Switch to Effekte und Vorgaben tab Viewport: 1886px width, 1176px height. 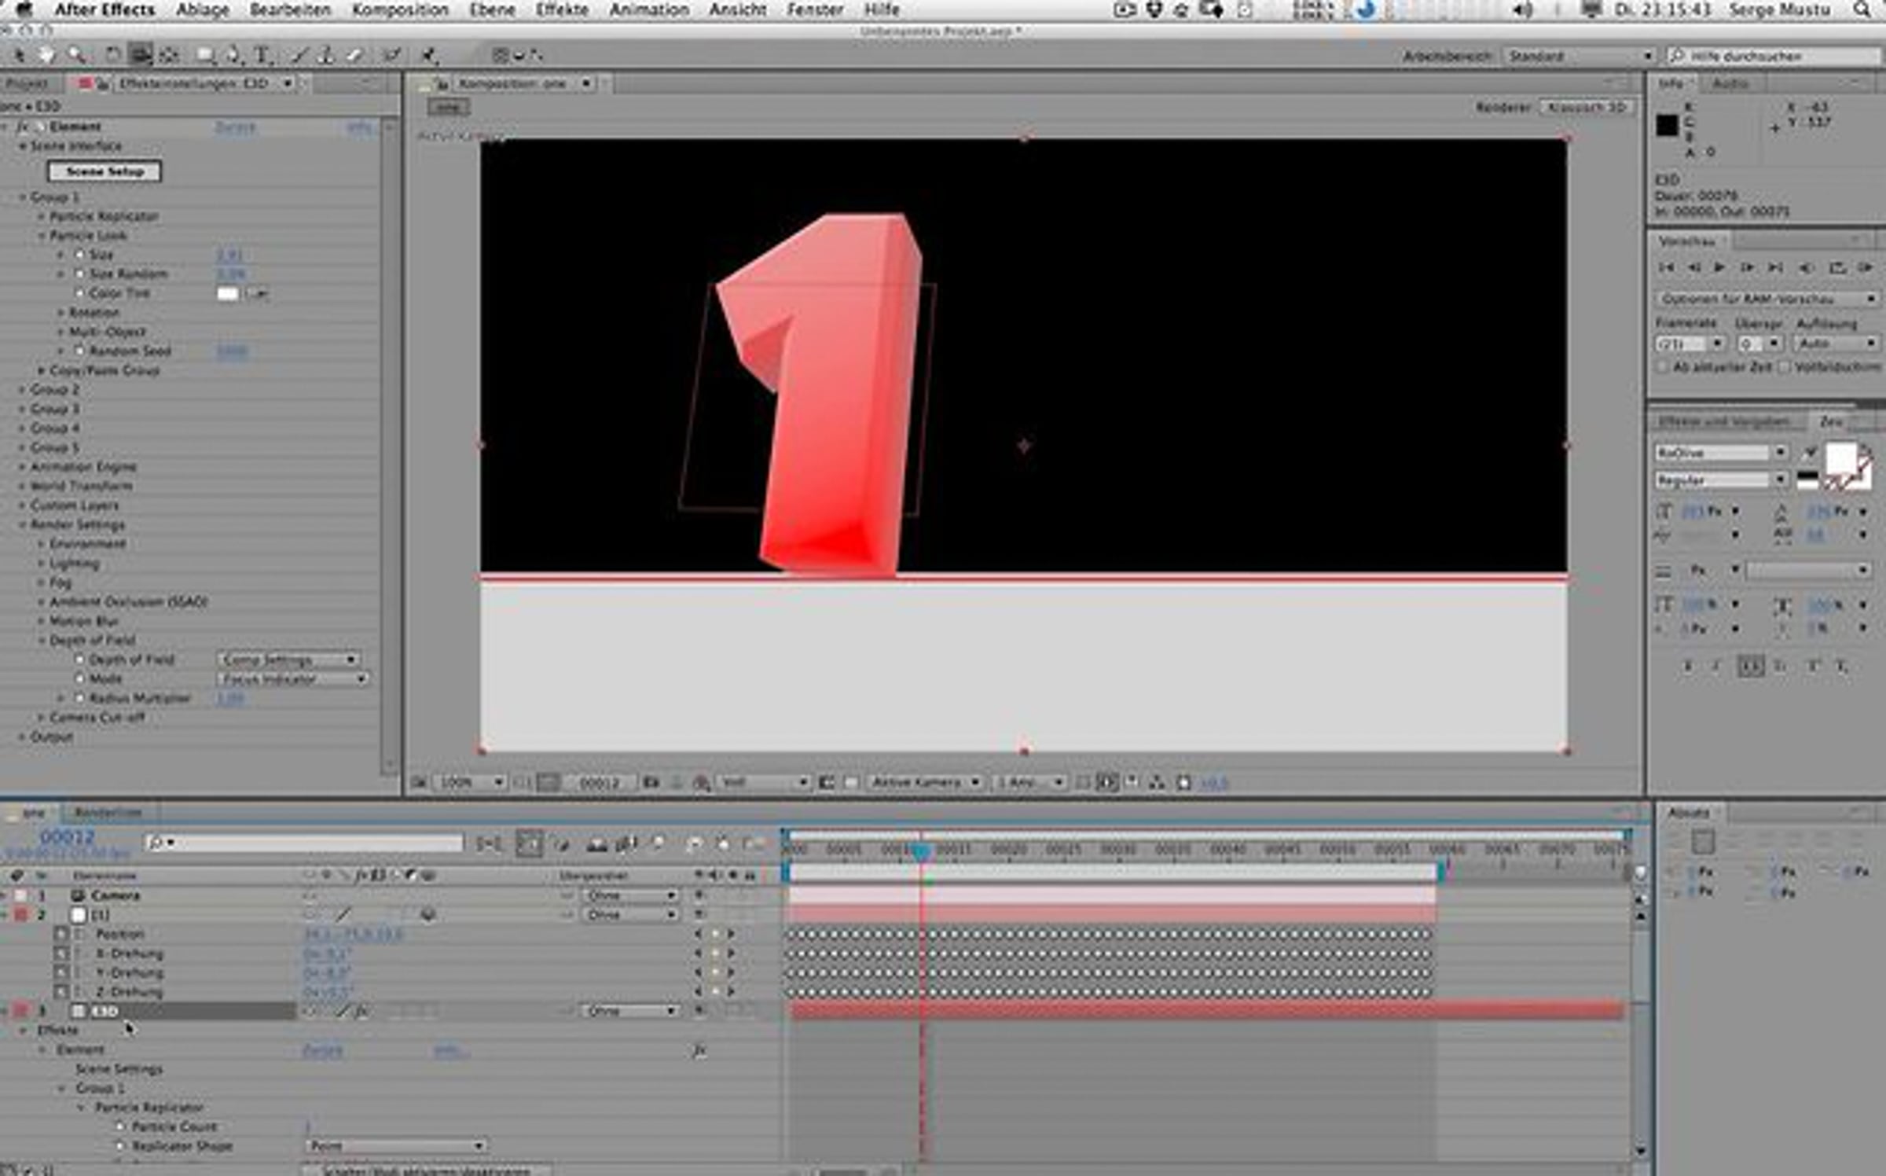[x=1724, y=422]
